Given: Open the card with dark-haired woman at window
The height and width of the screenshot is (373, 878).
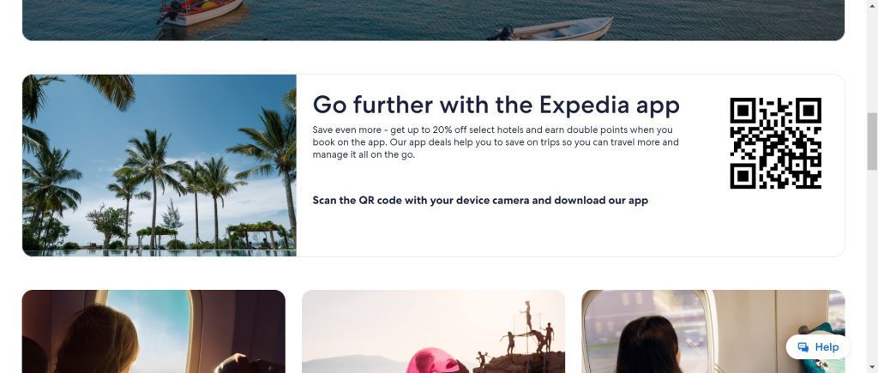Looking at the screenshot, I should [713, 332].
